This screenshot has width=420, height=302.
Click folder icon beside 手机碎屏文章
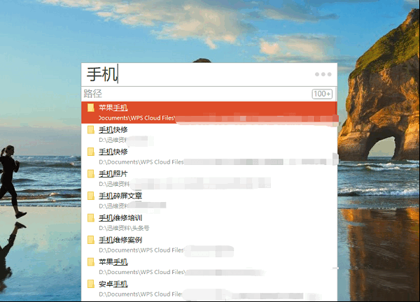[x=90, y=196]
